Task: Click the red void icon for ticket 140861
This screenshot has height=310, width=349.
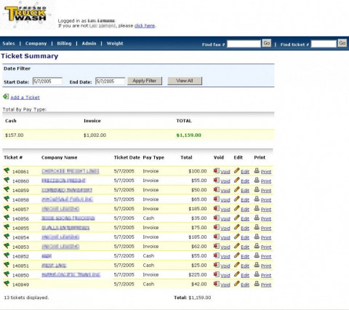Action: [217, 171]
